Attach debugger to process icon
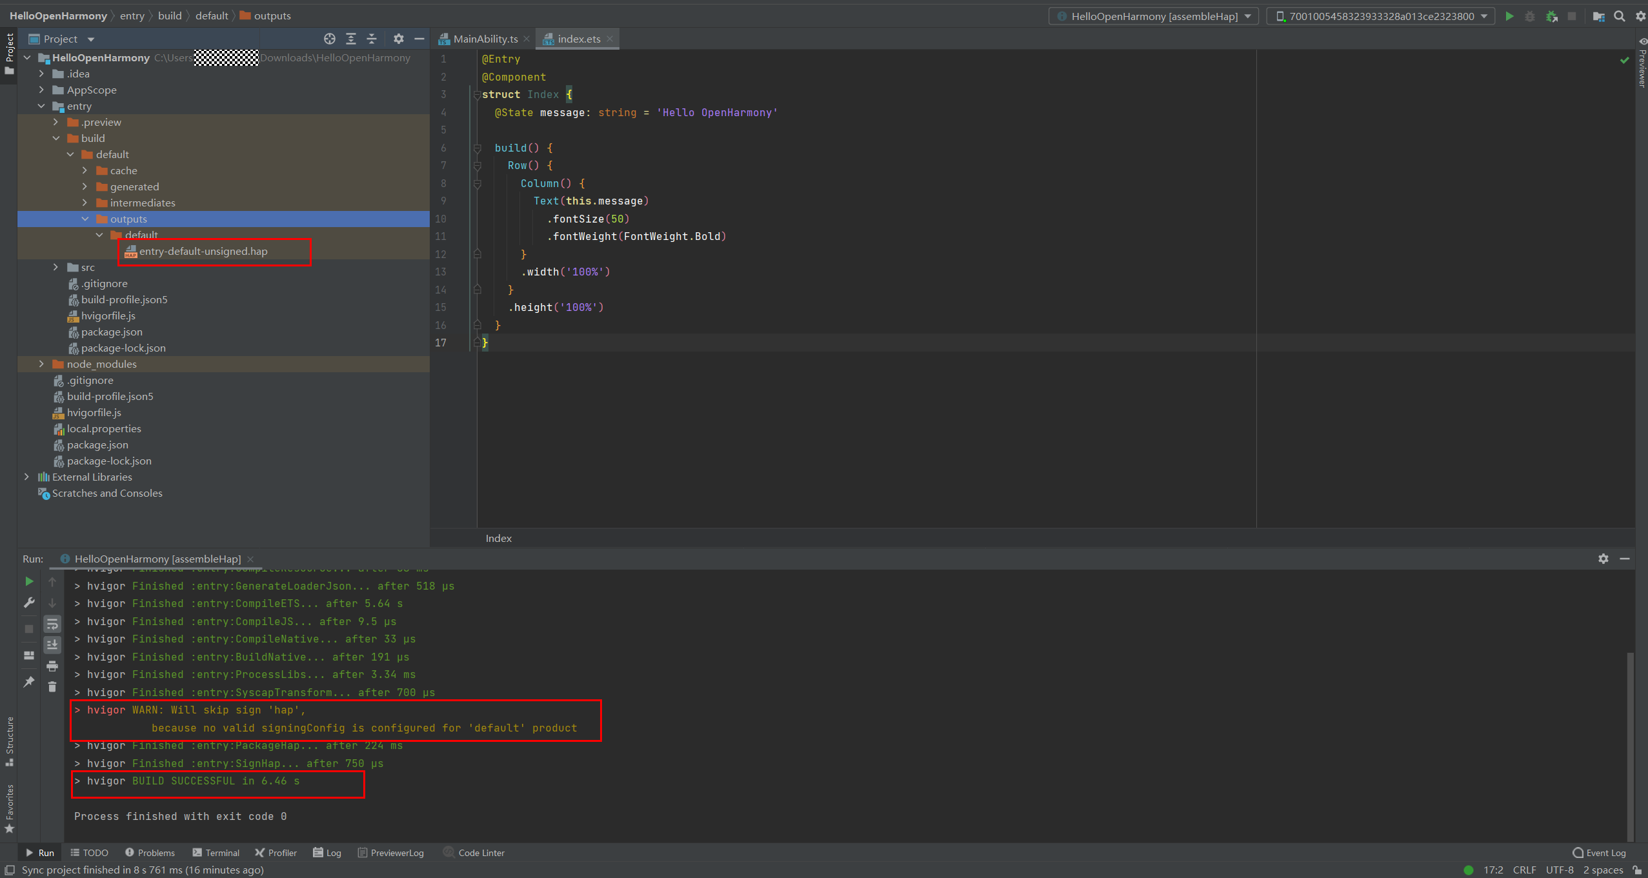Screen dimensions: 1648x878 coord(1552,16)
